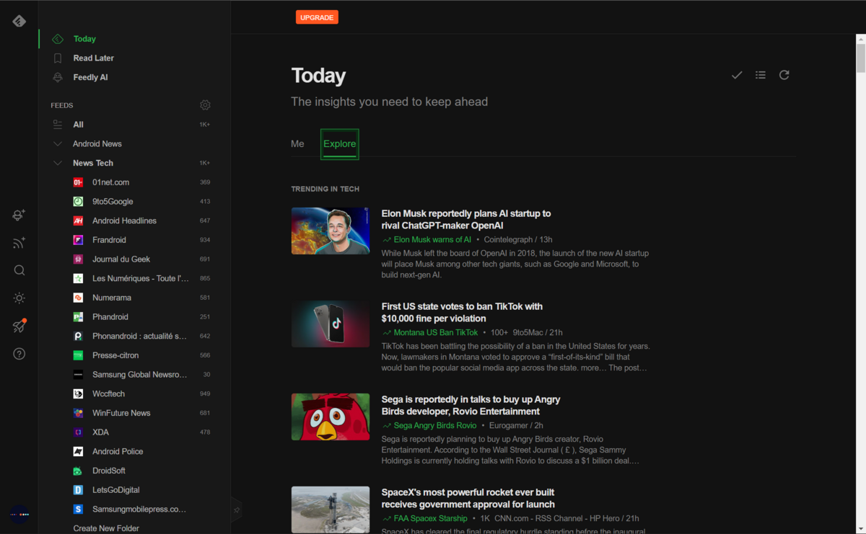Click FAA Spacex Starship topic
The width and height of the screenshot is (866, 534).
coord(431,518)
